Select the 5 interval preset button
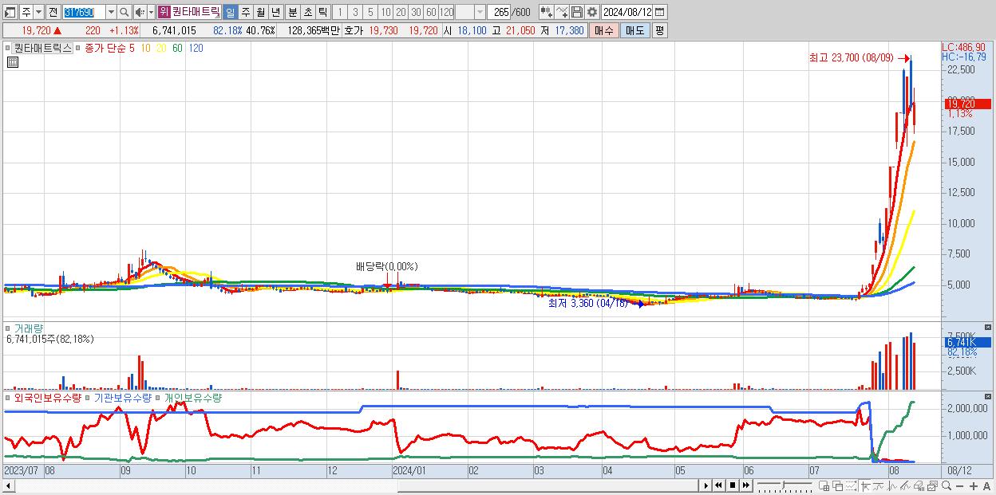Image resolution: width=996 pixels, height=495 pixels. (x=370, y=12)
